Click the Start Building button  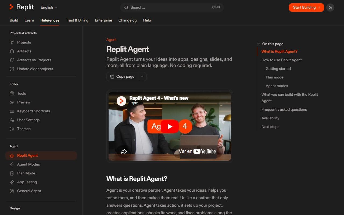306,8
